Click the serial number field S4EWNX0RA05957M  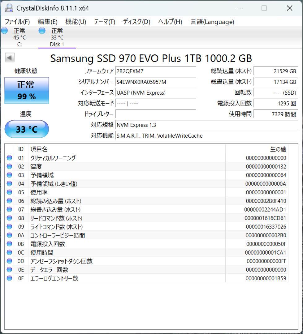156,82
